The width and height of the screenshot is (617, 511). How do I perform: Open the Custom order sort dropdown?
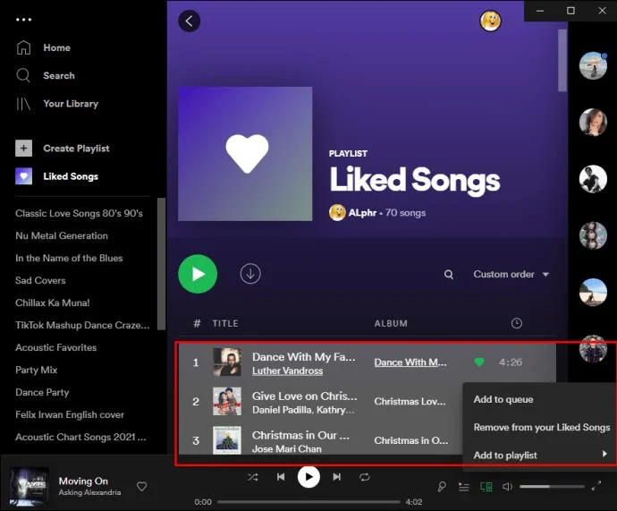tap(511, 275)
